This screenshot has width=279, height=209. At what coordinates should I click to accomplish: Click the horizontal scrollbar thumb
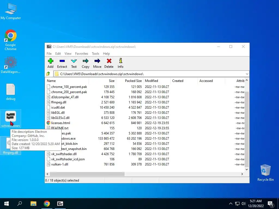tap(87, 174)
